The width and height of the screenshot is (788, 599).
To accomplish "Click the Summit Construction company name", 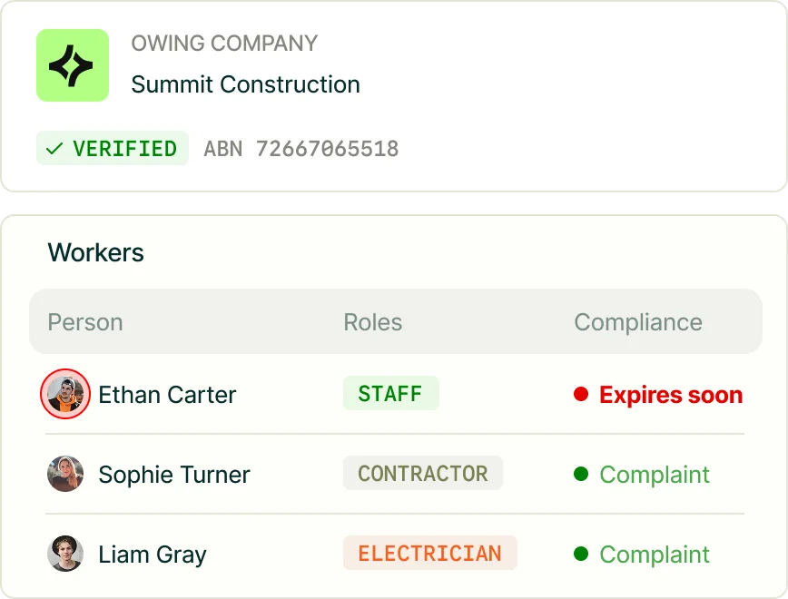I will coord(246,84).
